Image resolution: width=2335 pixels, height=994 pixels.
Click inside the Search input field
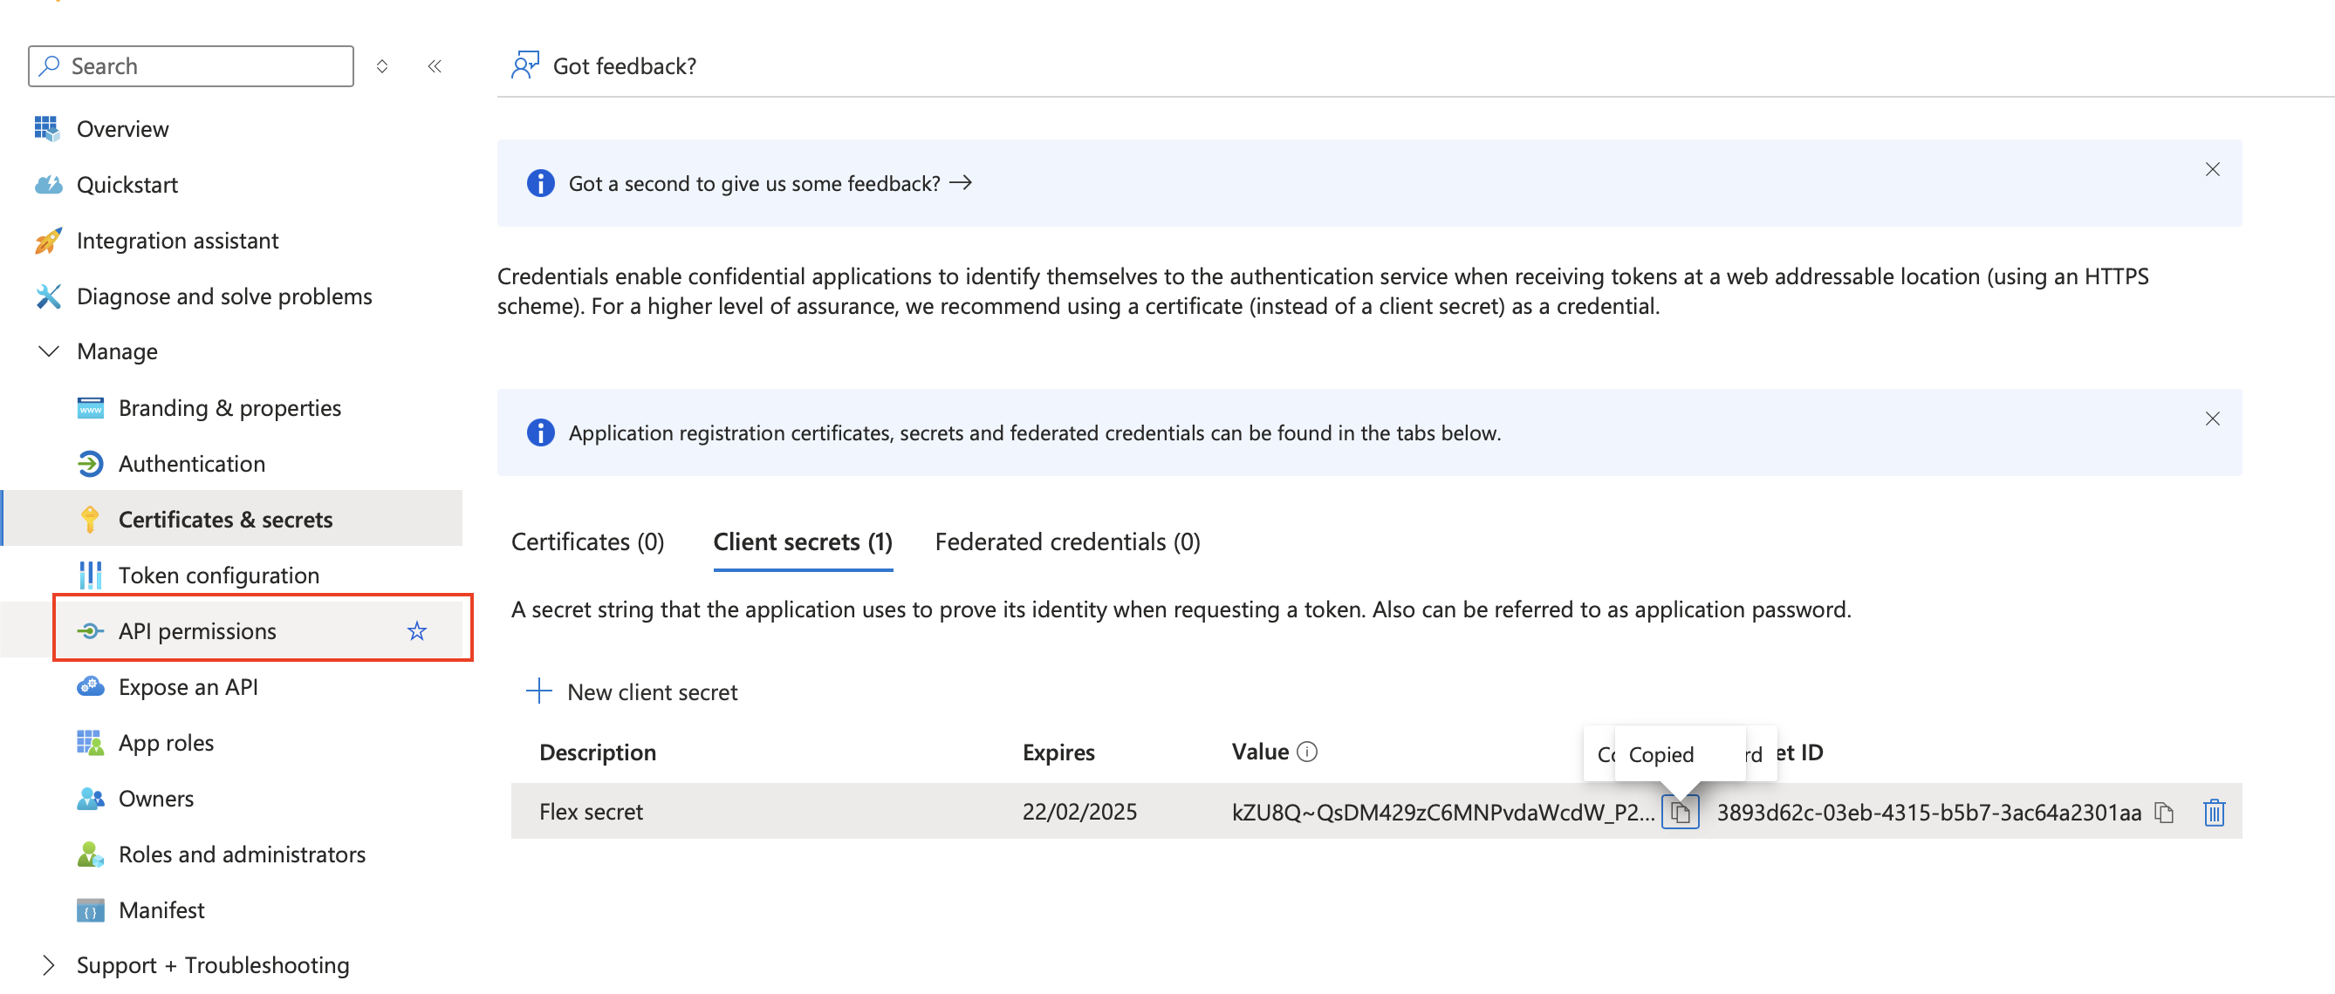coord(190,65)
